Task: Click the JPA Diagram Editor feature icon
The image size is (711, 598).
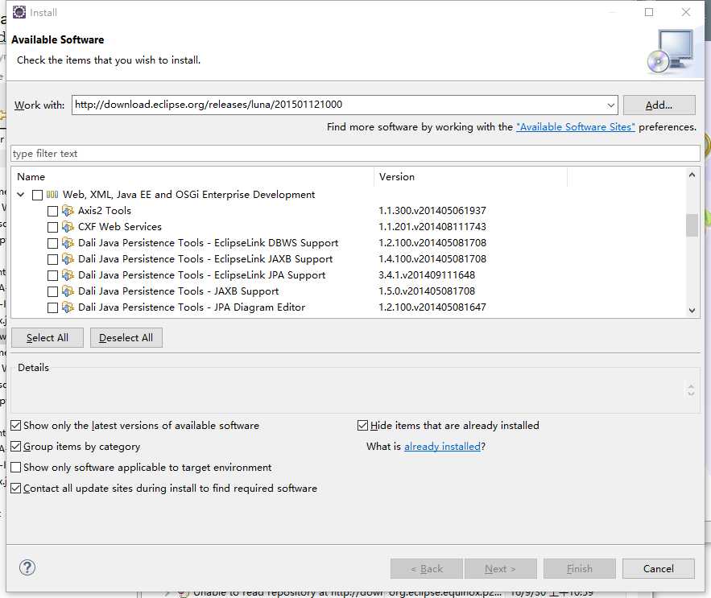Action: (x=68, y=307)
